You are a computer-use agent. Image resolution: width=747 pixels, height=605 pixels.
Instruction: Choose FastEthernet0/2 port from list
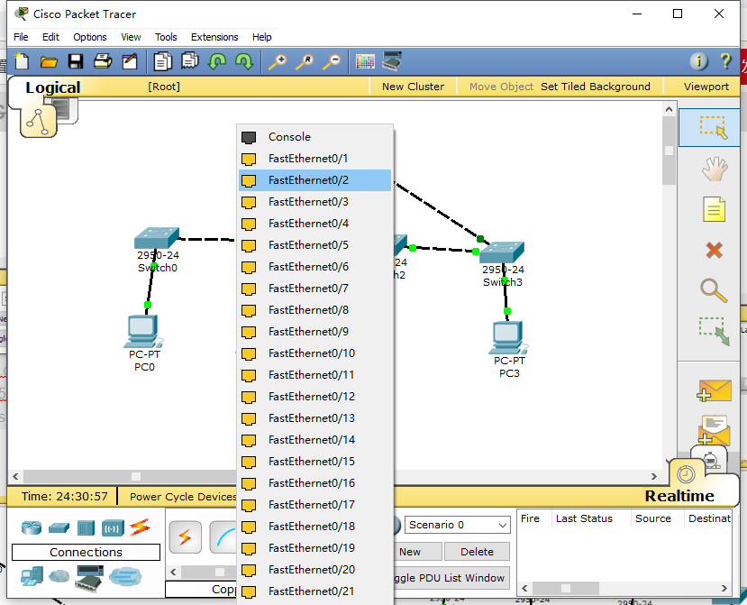(314, 180)
